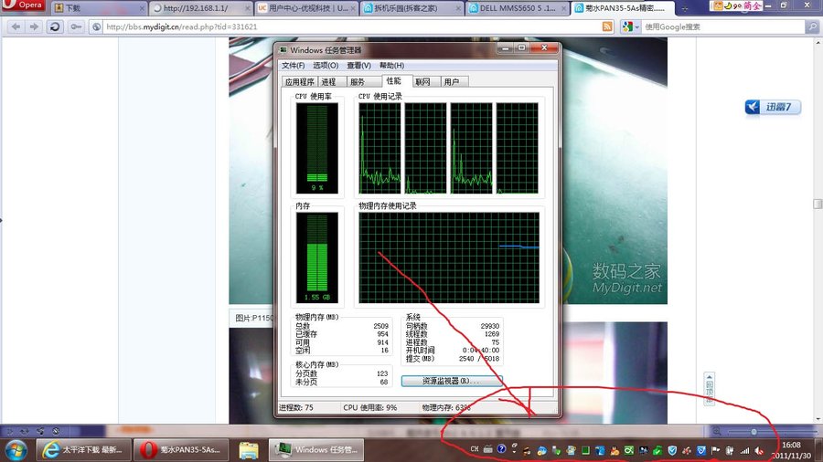Switch to the 联网 tab
This screenshot has width=823, height=462.
(x=422, y=81)
